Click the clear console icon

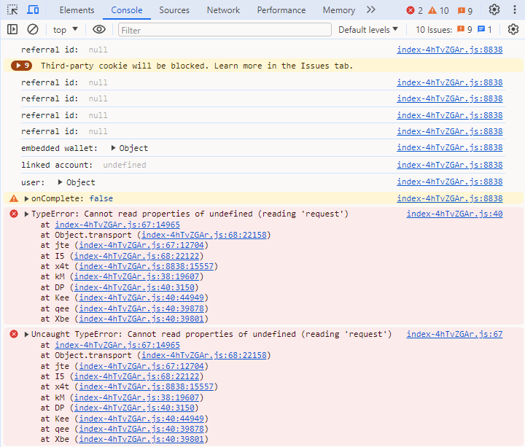[x=33, y=30]
